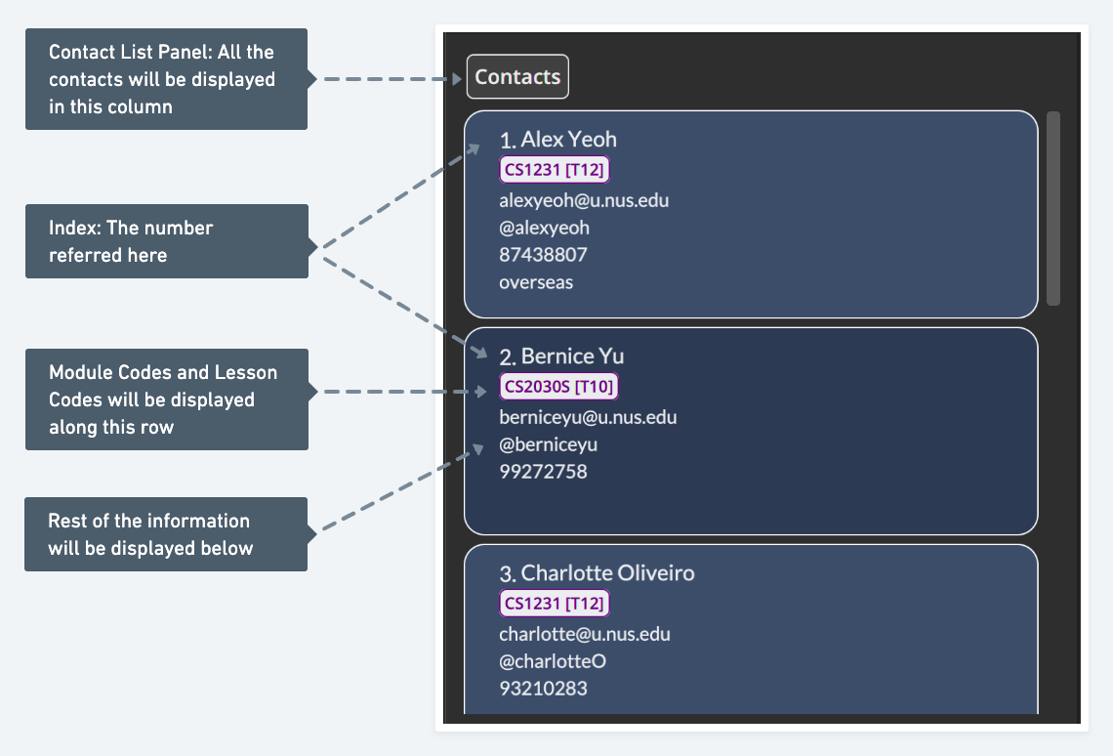Click phone number 99272758
This screenshot has height=756, width=1113.
543,472
